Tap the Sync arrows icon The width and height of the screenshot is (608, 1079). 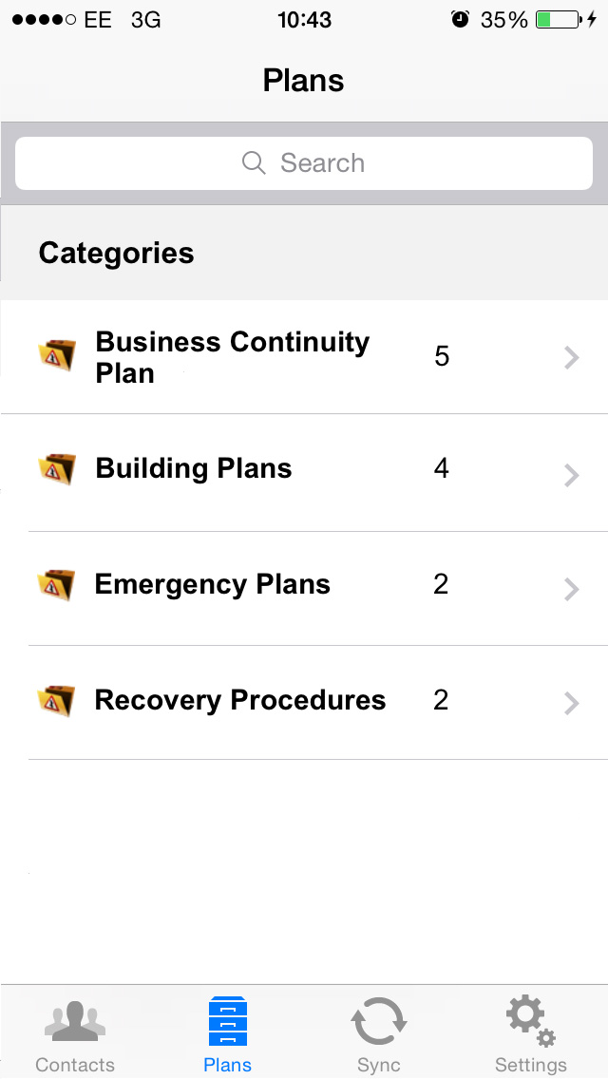[379, 1021]
